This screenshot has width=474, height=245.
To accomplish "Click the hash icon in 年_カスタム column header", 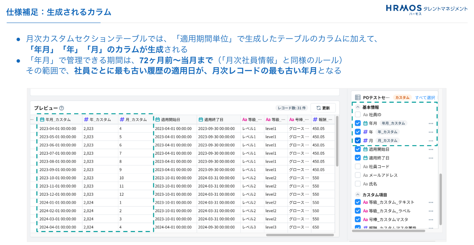I will pos(86,120).
